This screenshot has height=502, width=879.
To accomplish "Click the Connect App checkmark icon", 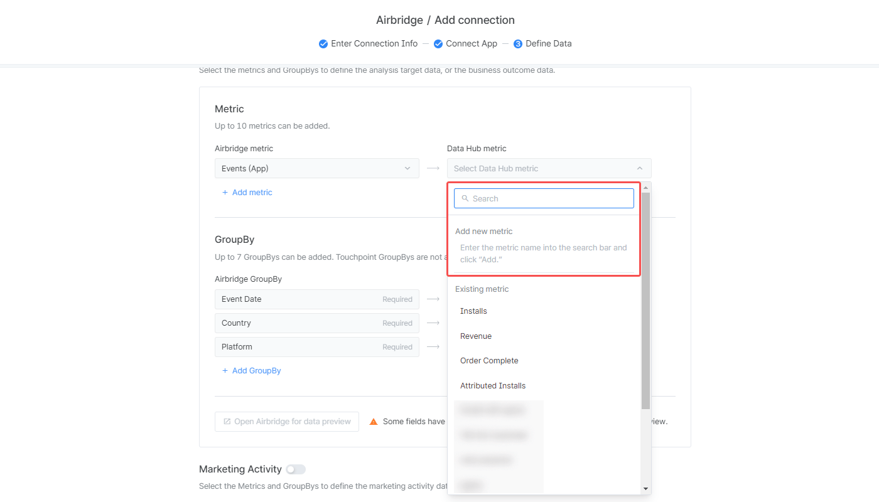I will [438, 44].
